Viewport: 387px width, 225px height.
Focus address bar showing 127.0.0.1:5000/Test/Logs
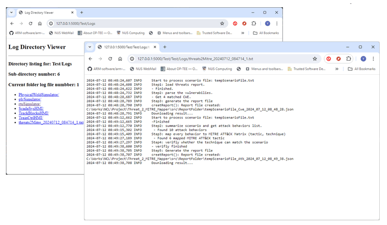pyautogui.click(x=136, y=24)
